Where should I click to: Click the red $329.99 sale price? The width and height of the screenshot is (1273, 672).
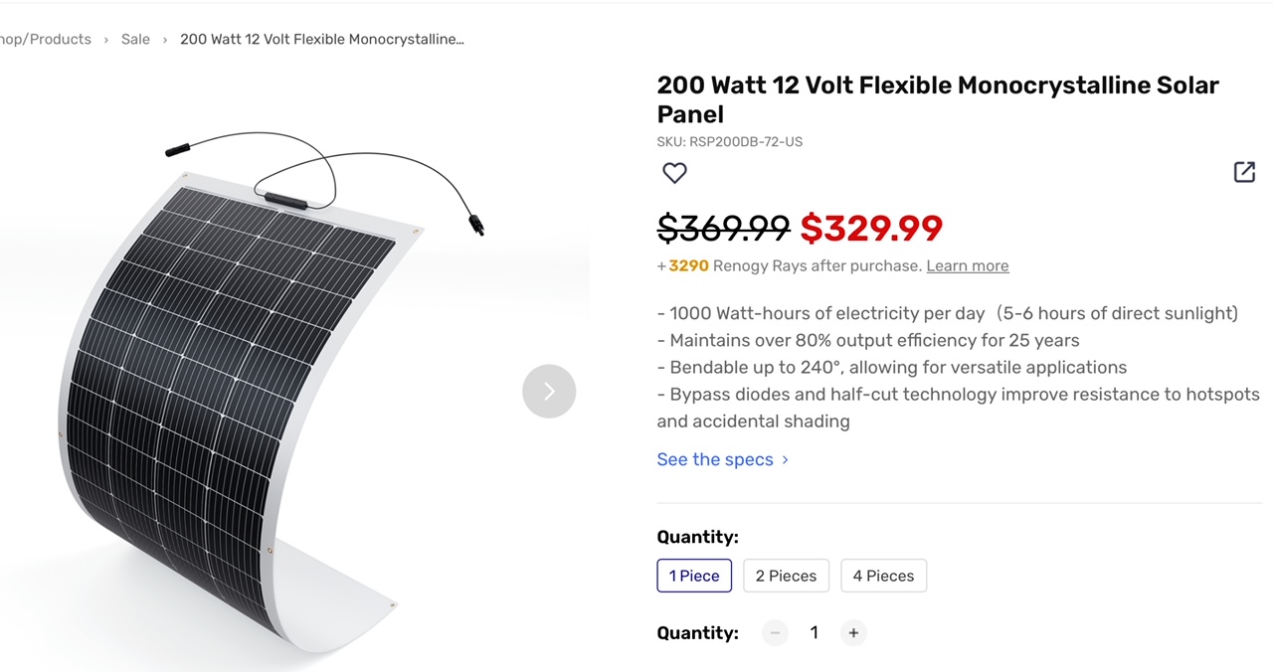point(871,229)
